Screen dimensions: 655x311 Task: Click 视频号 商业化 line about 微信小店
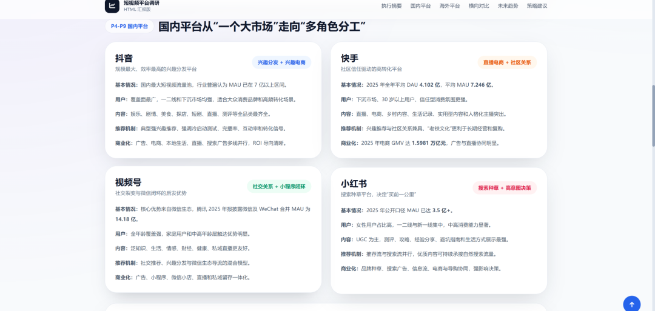[x=183, y=277]
